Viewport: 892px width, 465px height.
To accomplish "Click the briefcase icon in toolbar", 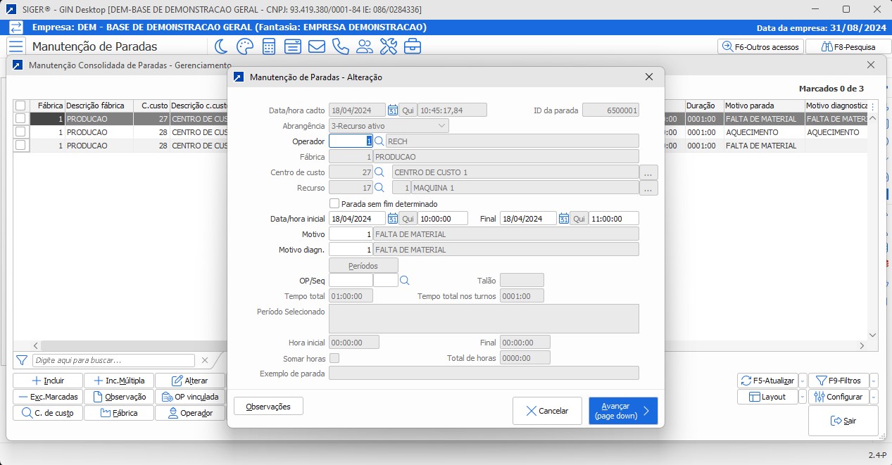I will [x=413, y=46].
